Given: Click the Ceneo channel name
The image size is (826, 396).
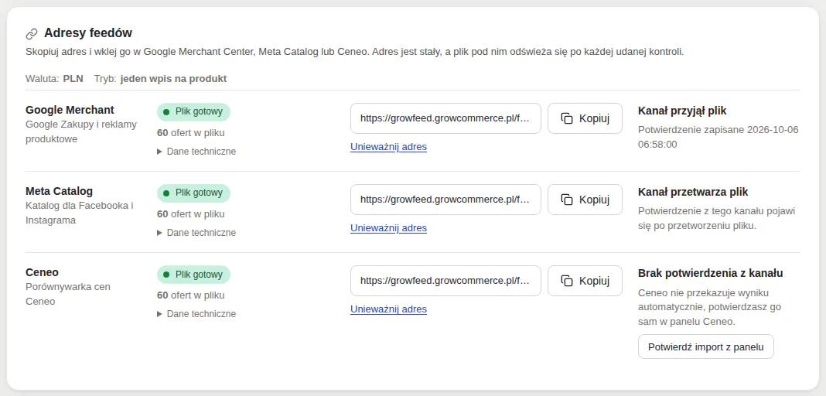Looking at the screenshot, I should pos(42,272).
